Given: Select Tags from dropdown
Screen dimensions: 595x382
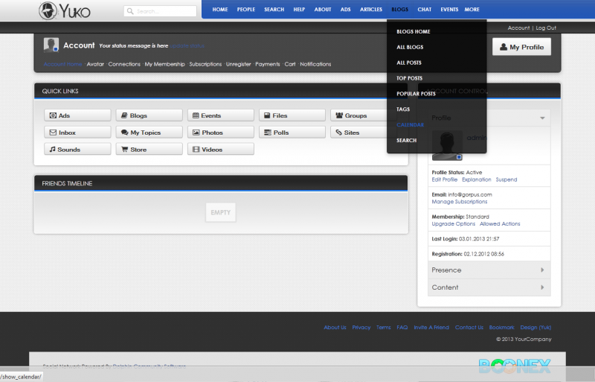Looking at the screenshot, I should (x=403, y=109).
